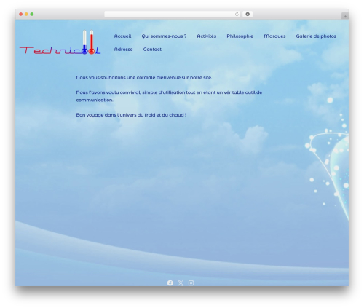Viewport: 364px width, 308px height.
Task: Select the Activités menu item
Action: click(207, 36)
